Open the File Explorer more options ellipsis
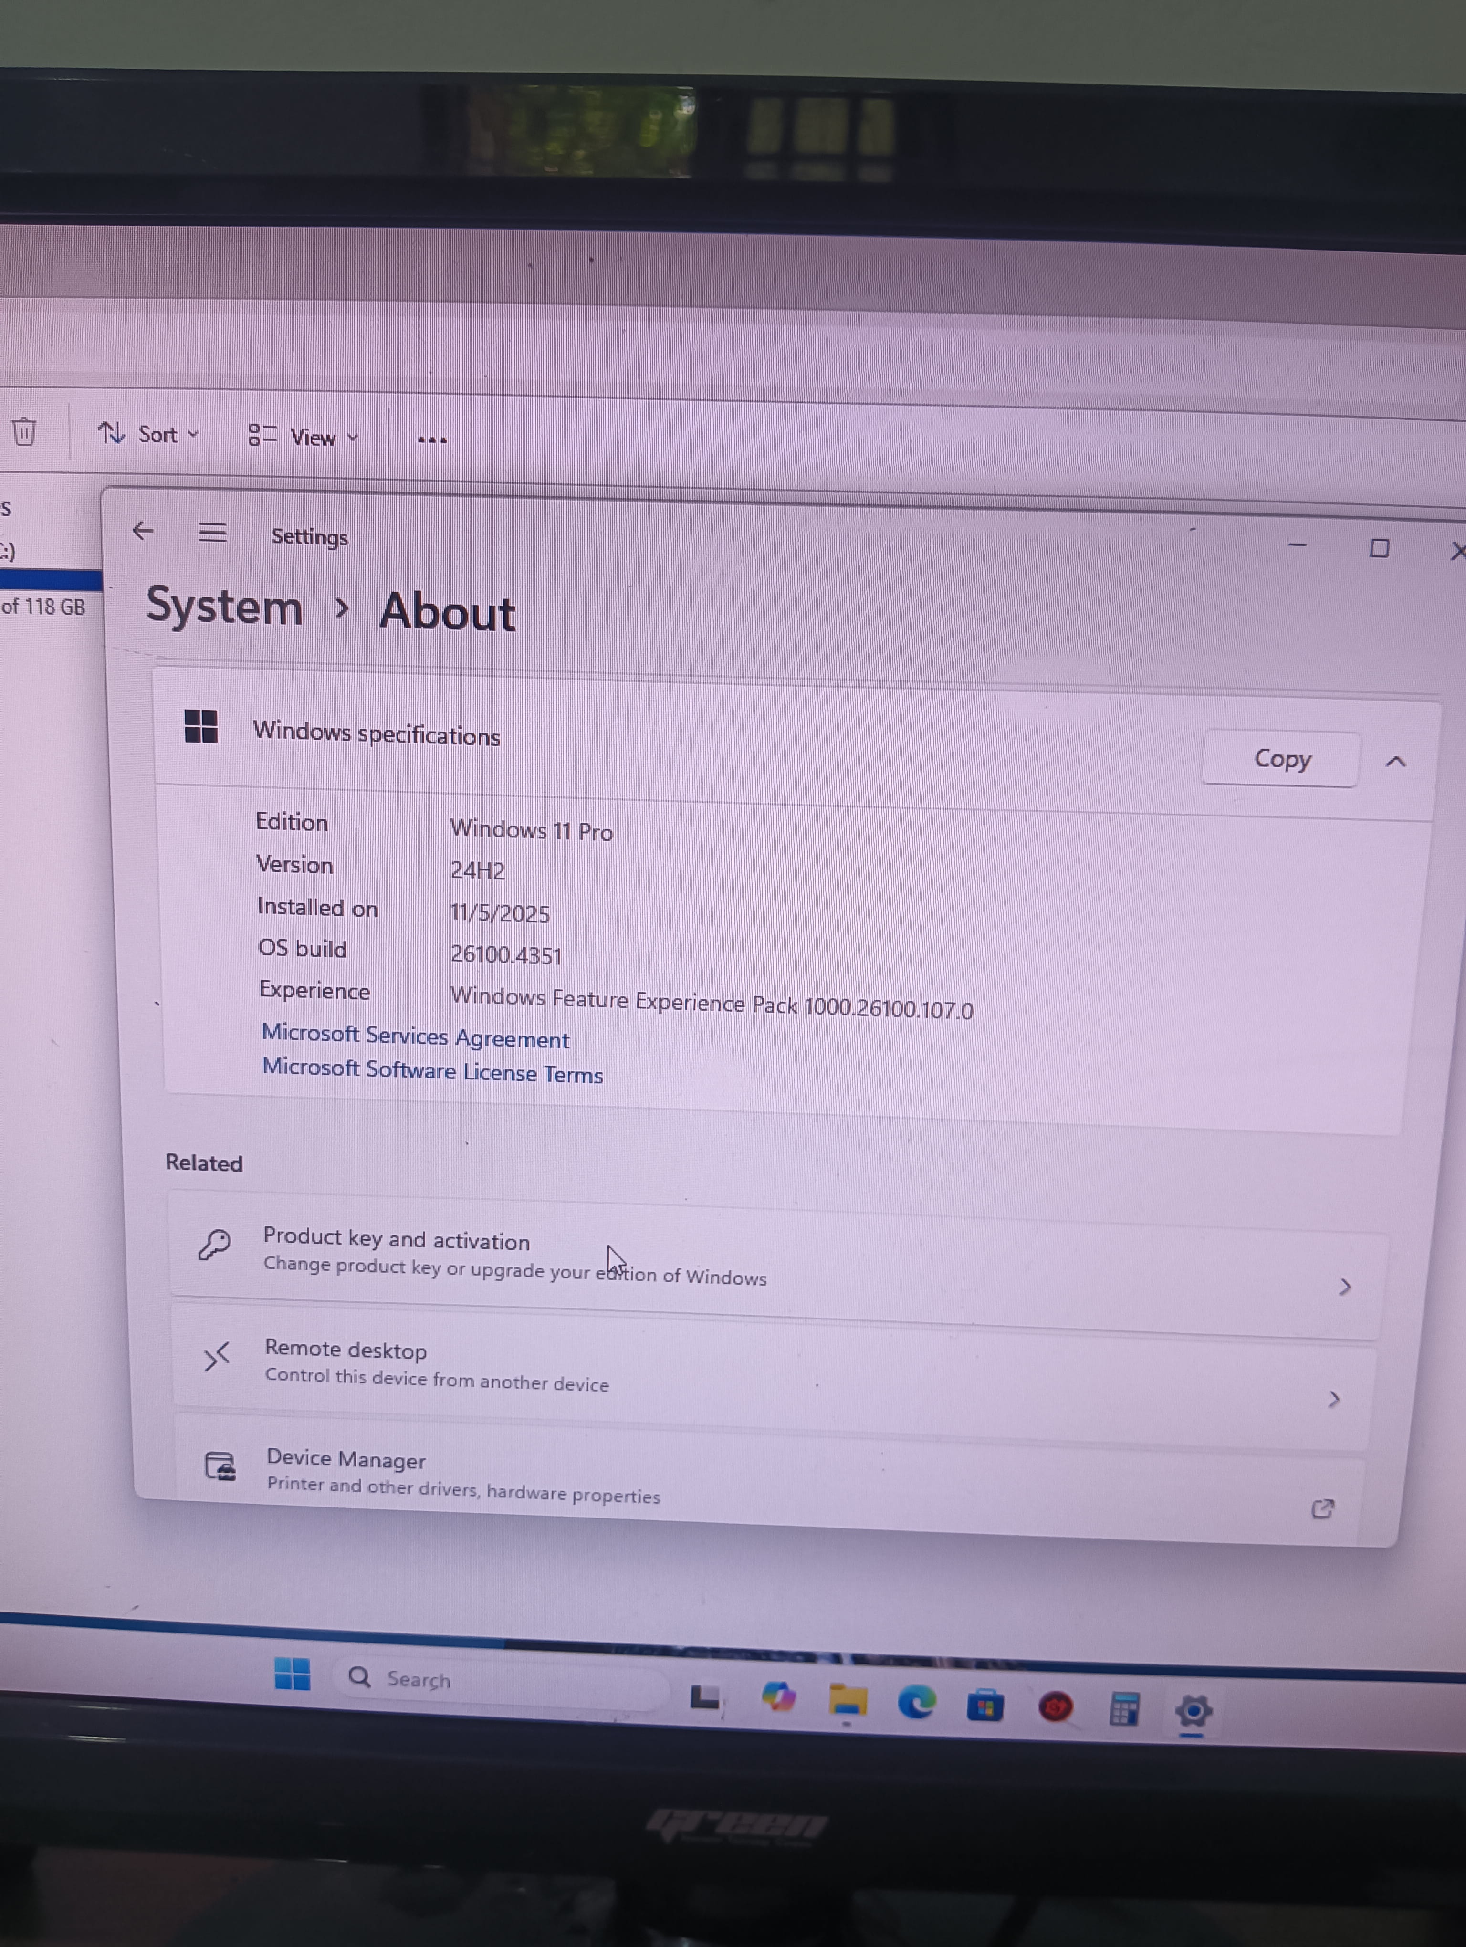 tap(432, 439)
